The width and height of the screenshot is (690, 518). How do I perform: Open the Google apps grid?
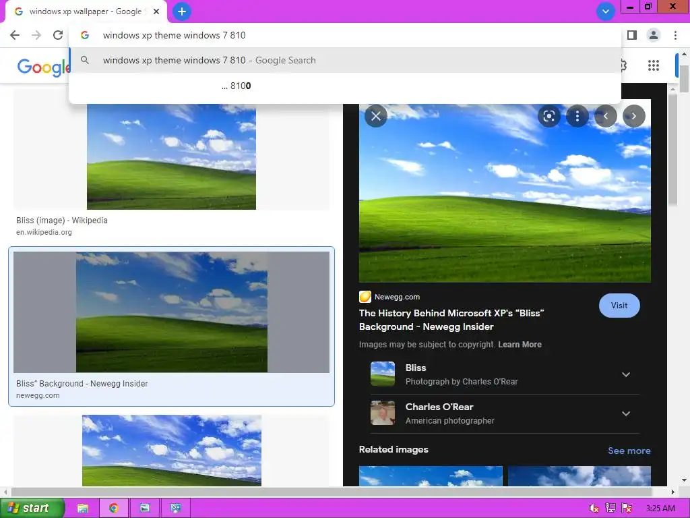coord(654,65)
